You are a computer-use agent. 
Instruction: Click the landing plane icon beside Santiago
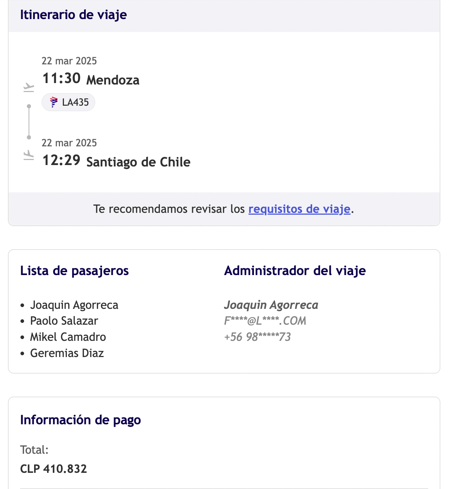click(x=29, y=155)
